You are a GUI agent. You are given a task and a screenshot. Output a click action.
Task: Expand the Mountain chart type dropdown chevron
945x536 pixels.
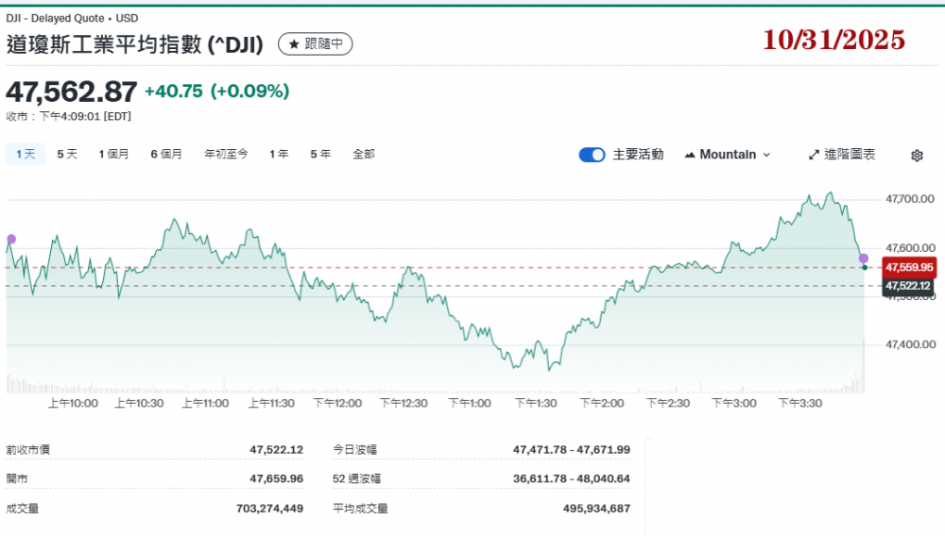tap(766, 155)
